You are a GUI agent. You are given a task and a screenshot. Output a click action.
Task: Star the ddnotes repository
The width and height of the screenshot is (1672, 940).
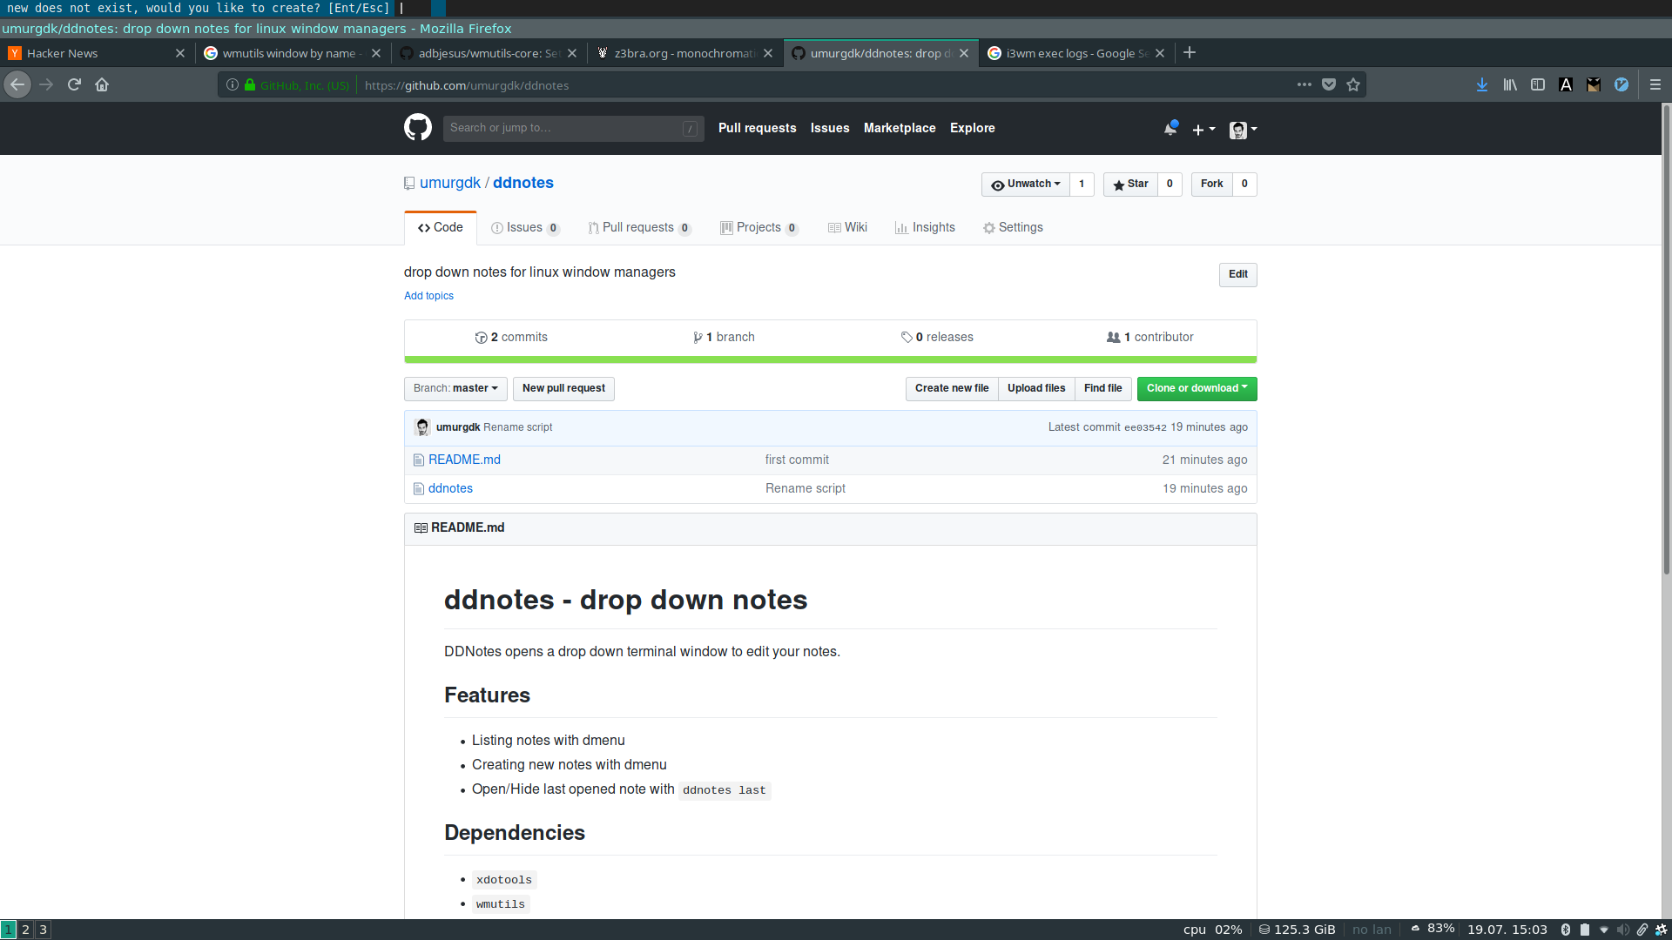[x=1130, y=184]
